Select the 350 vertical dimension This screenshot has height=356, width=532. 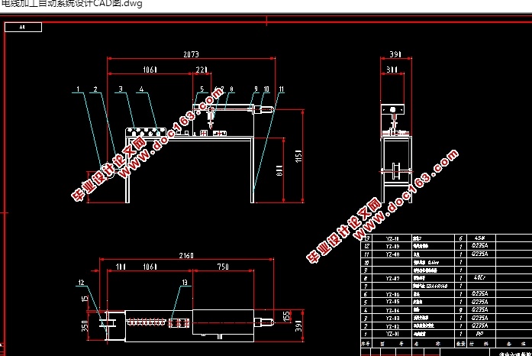(x=85, y=325)
